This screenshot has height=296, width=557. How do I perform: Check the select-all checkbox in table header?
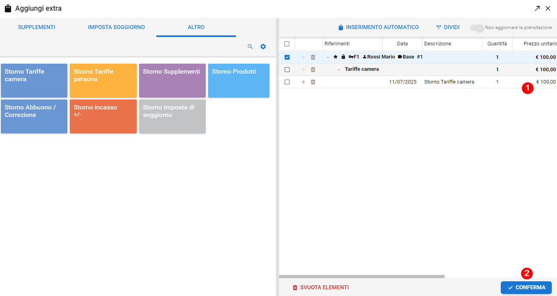coord(287,44)
